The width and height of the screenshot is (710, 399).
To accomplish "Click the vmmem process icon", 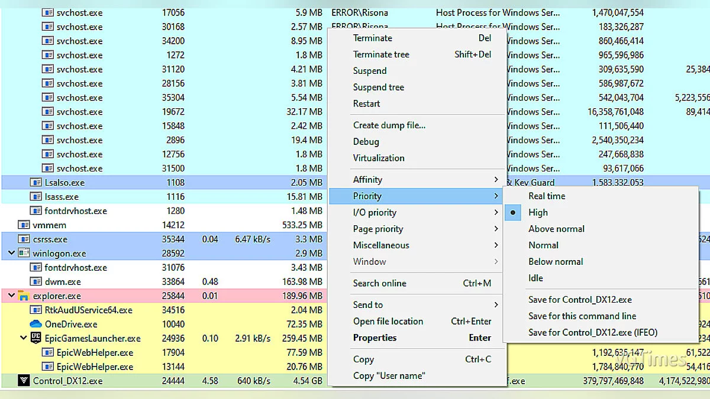I will 24,225.
